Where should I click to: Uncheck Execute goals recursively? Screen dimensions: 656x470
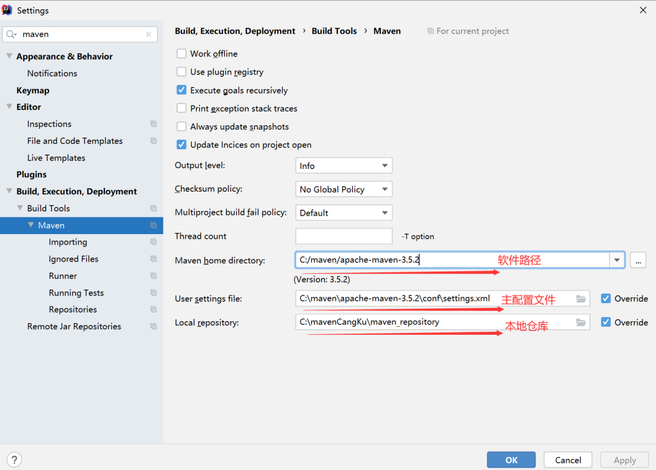coord(181,90)
